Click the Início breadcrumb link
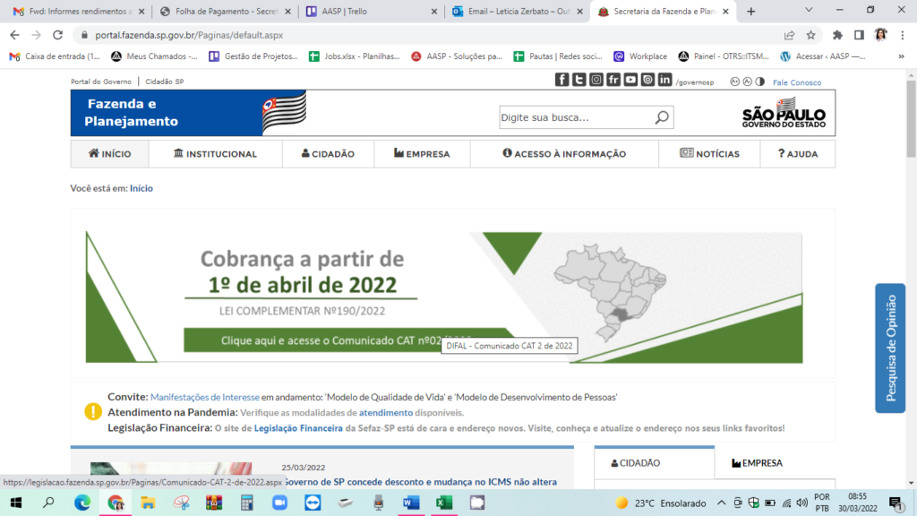 [x=141, y=188]
